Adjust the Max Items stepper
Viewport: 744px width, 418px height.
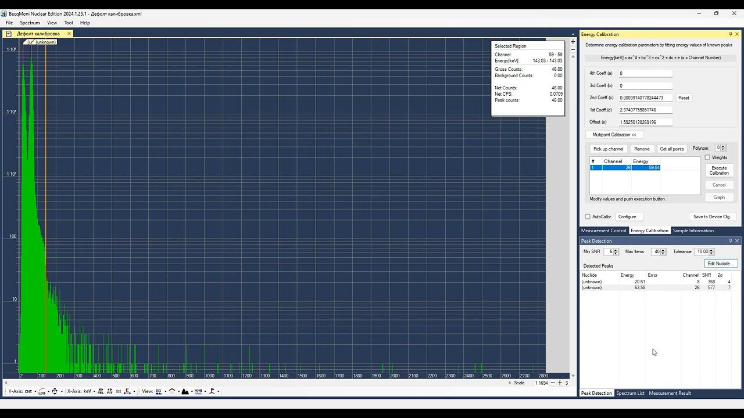pyautogui.click(x=663, y=251)
